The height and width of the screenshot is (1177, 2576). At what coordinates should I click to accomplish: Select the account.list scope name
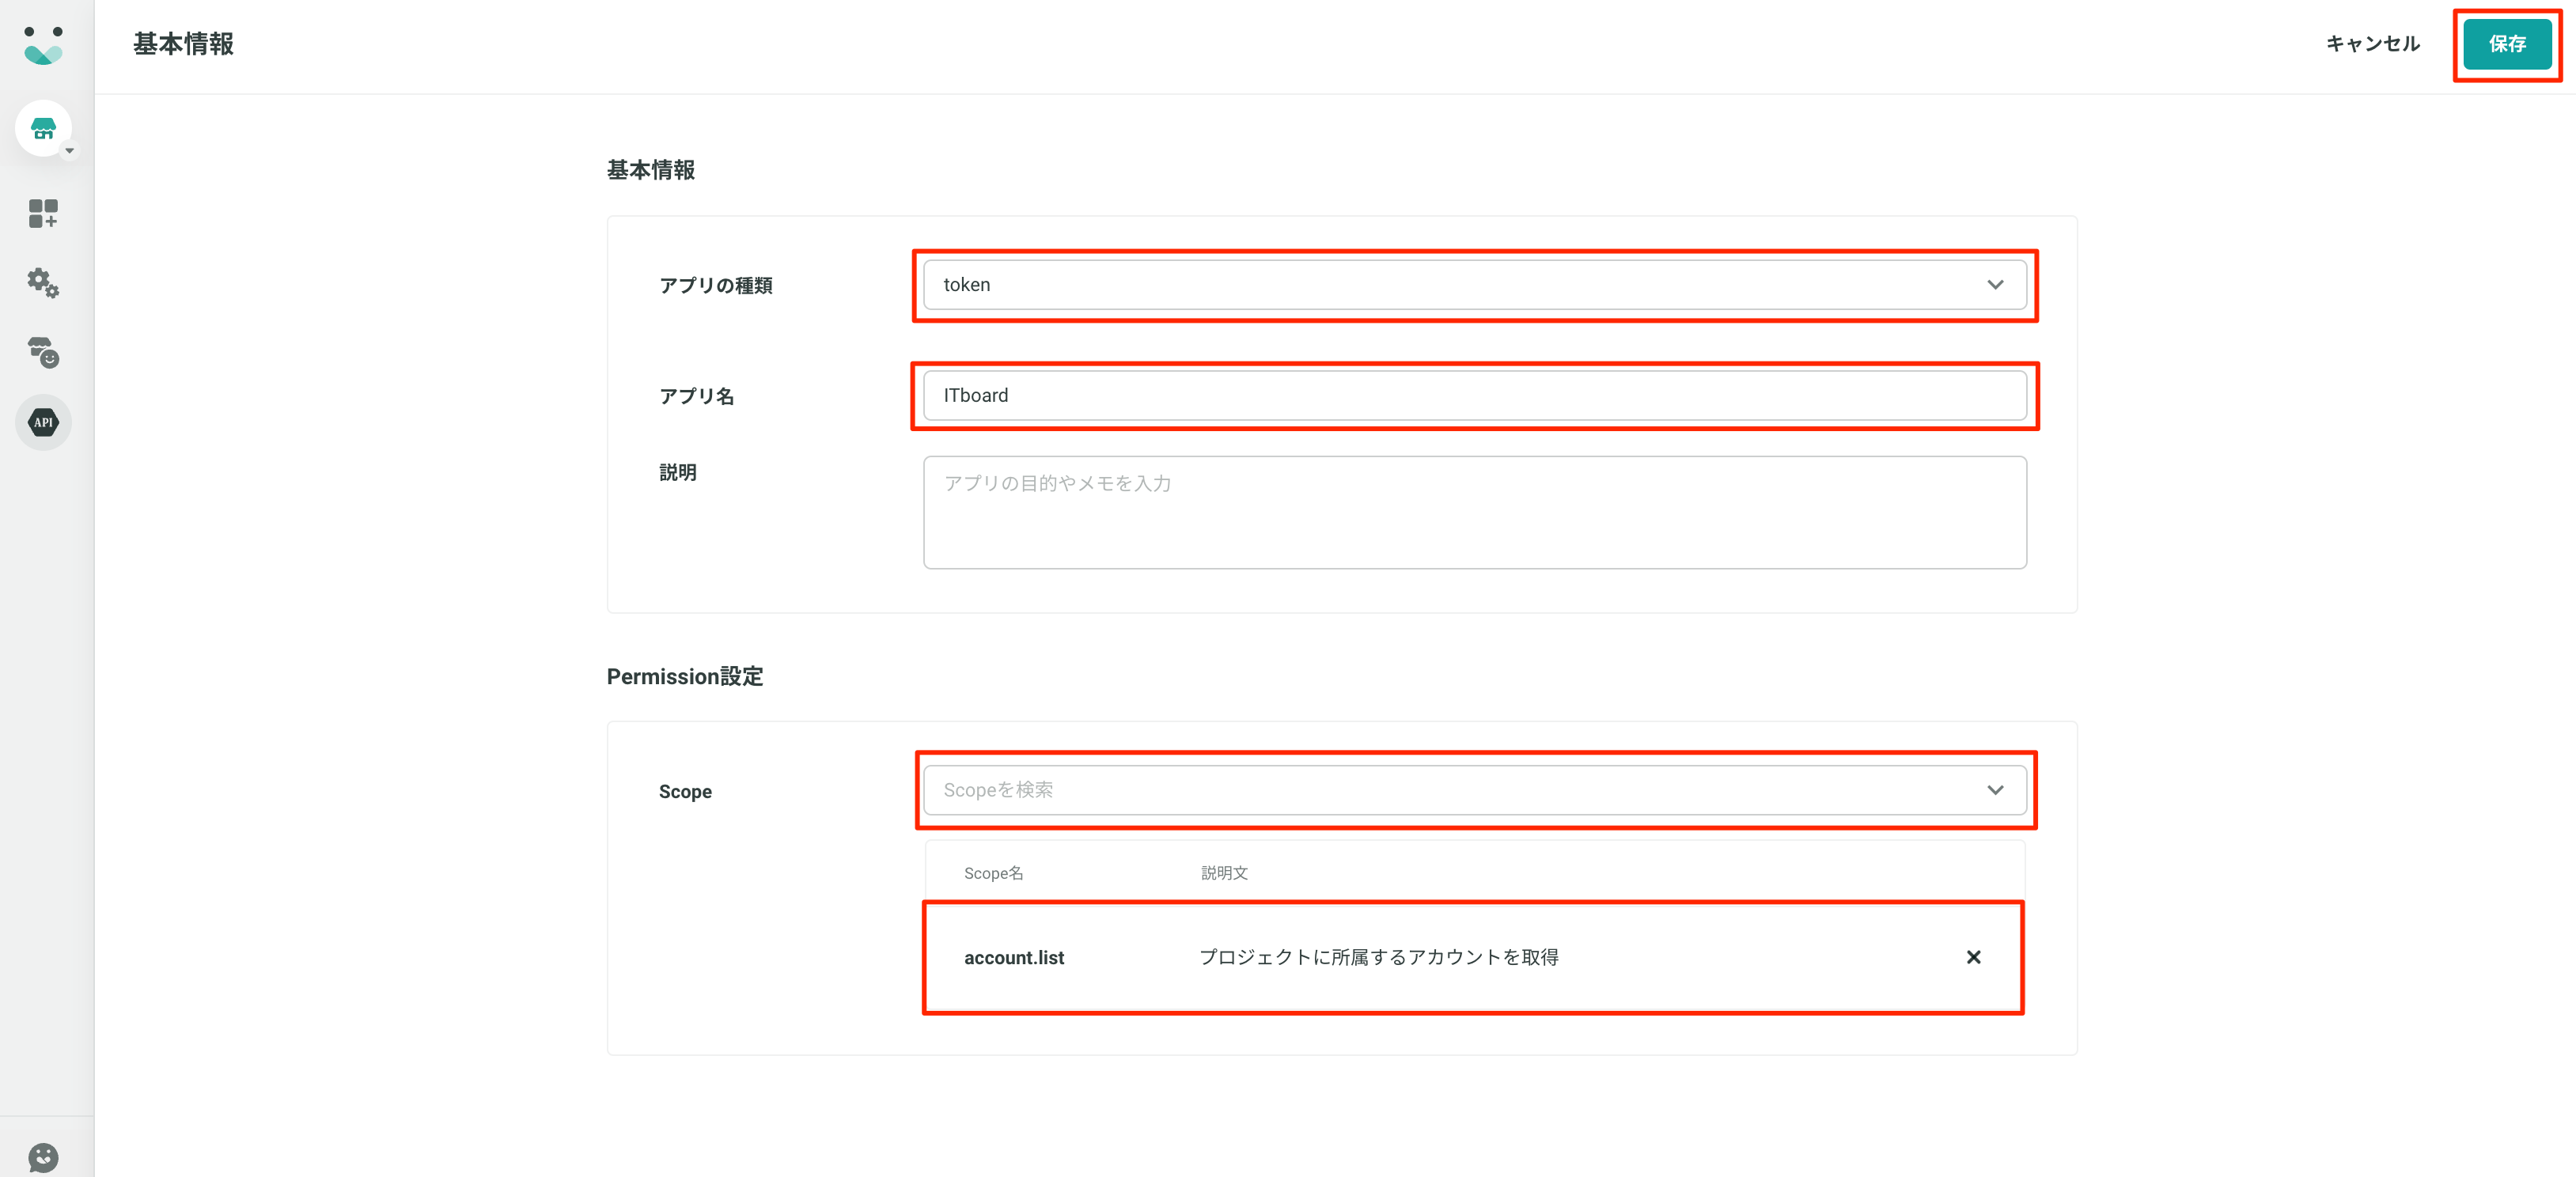point(1013,958)
